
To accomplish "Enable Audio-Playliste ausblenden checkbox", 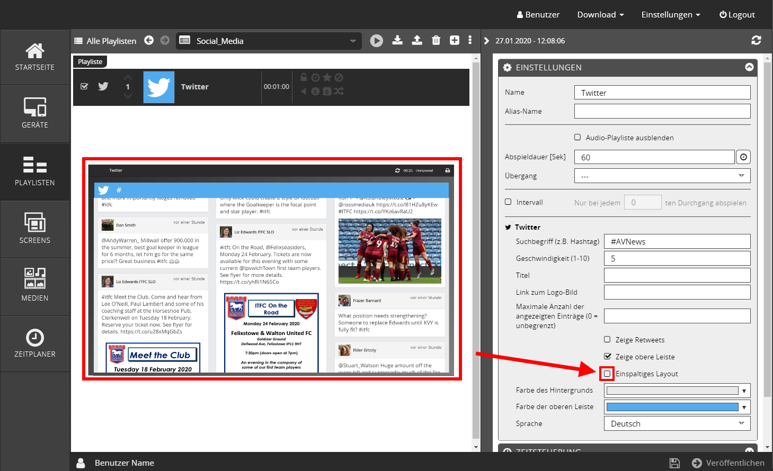I will (x=577, y=137).
